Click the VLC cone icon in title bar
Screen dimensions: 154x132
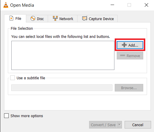point(6,5)
